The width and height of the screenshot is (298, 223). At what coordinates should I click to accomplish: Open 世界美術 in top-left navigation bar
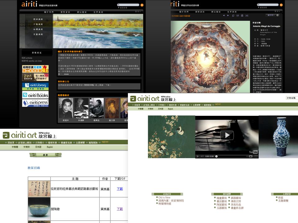click(x=98, y=12)
